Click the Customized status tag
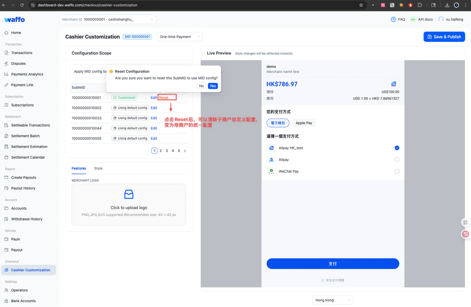This screenshot has width=471, height=307. click(x=124, y=98)
